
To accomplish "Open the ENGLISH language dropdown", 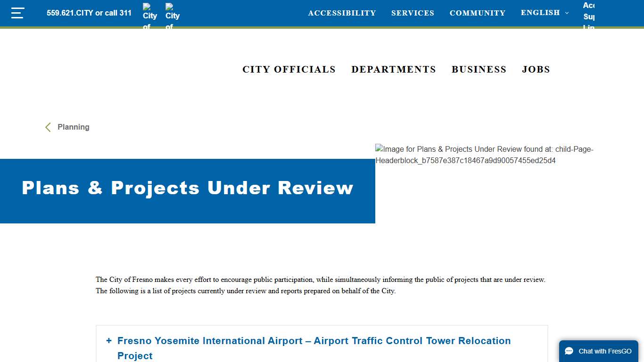I will coord(539,13).
